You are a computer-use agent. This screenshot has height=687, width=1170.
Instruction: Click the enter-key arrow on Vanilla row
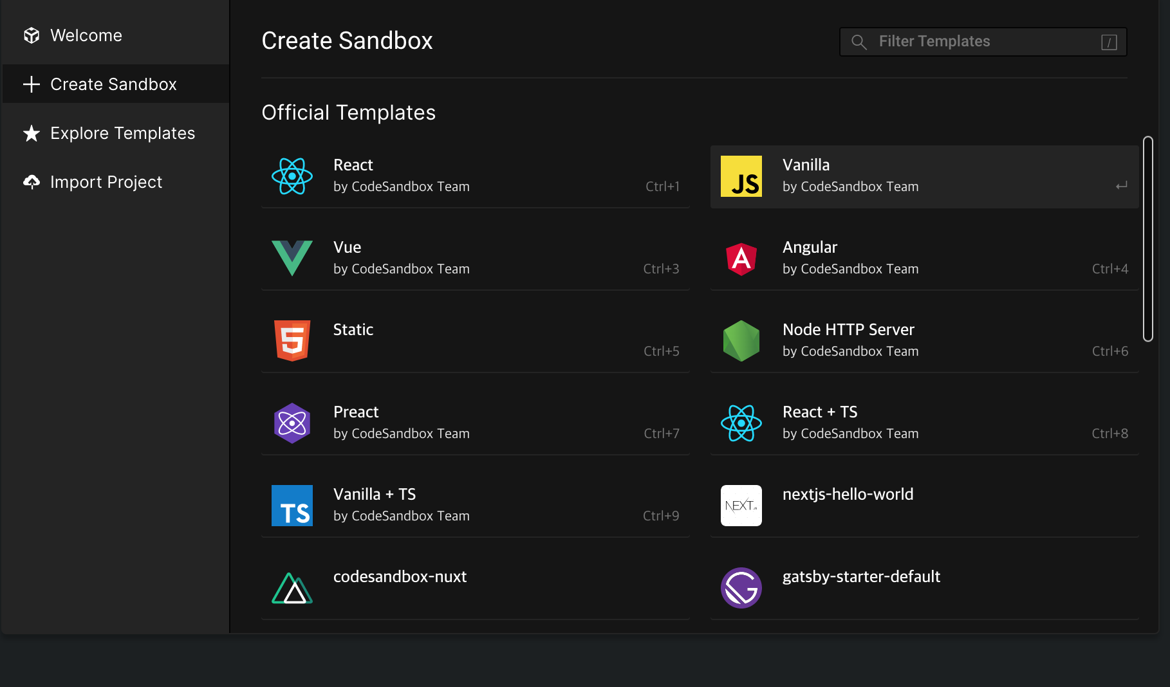pyautogui.click(x=1122, y=186)
